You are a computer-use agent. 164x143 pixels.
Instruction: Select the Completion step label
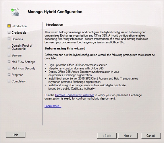coord(19,81)
